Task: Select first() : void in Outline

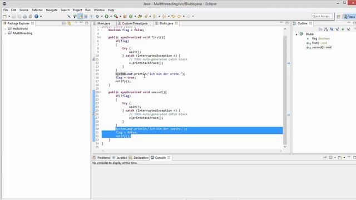Action: point(319,43)
